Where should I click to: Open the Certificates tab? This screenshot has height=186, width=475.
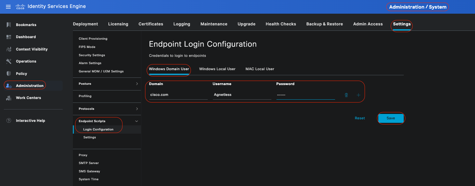tap(151, 24)
